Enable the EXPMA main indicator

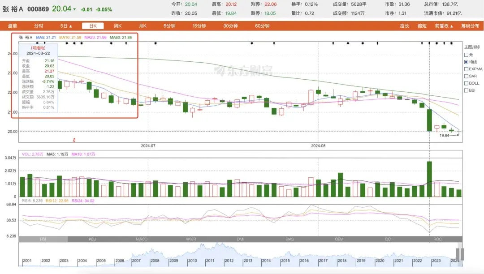click(x=467, y=69)
